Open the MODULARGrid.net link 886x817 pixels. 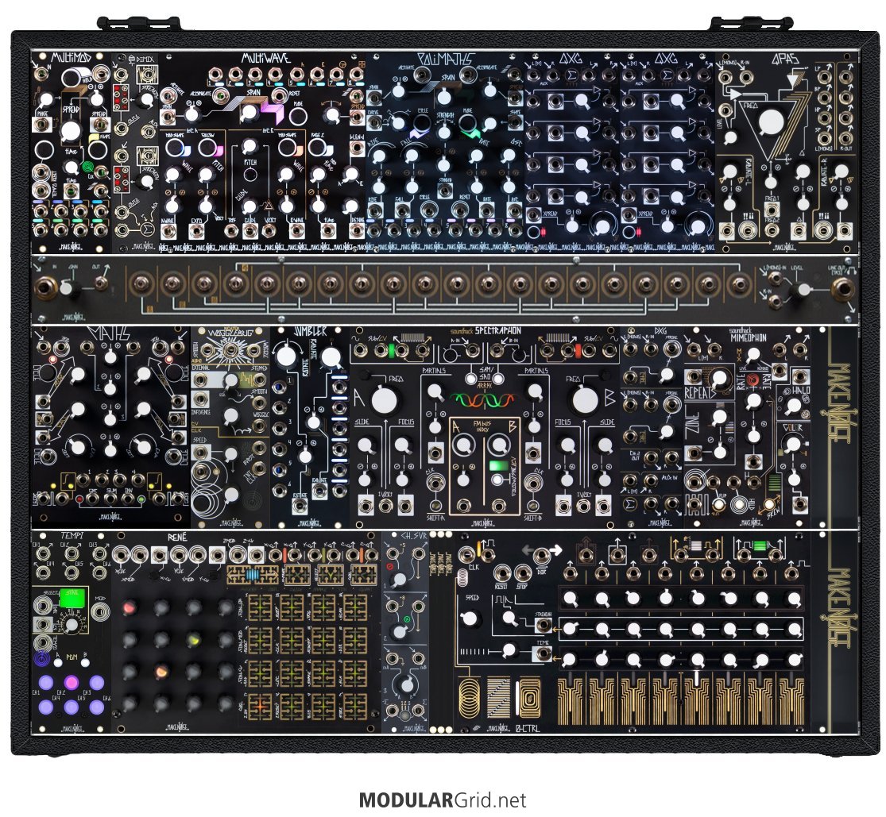tap(443, 800)
